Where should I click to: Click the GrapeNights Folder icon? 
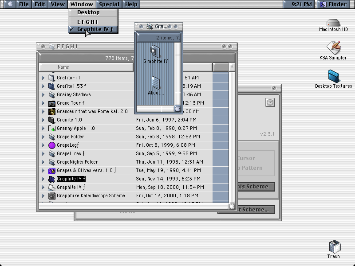(51, 162)
